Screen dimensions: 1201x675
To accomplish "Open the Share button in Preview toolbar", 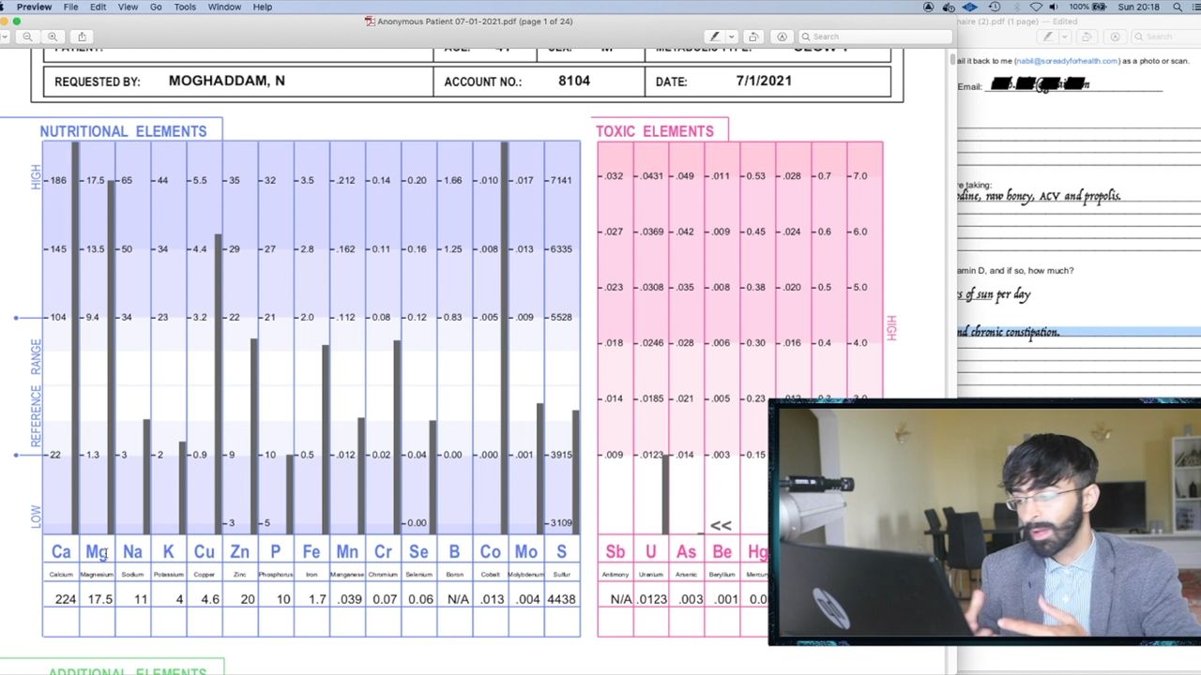I will point(82,37).
